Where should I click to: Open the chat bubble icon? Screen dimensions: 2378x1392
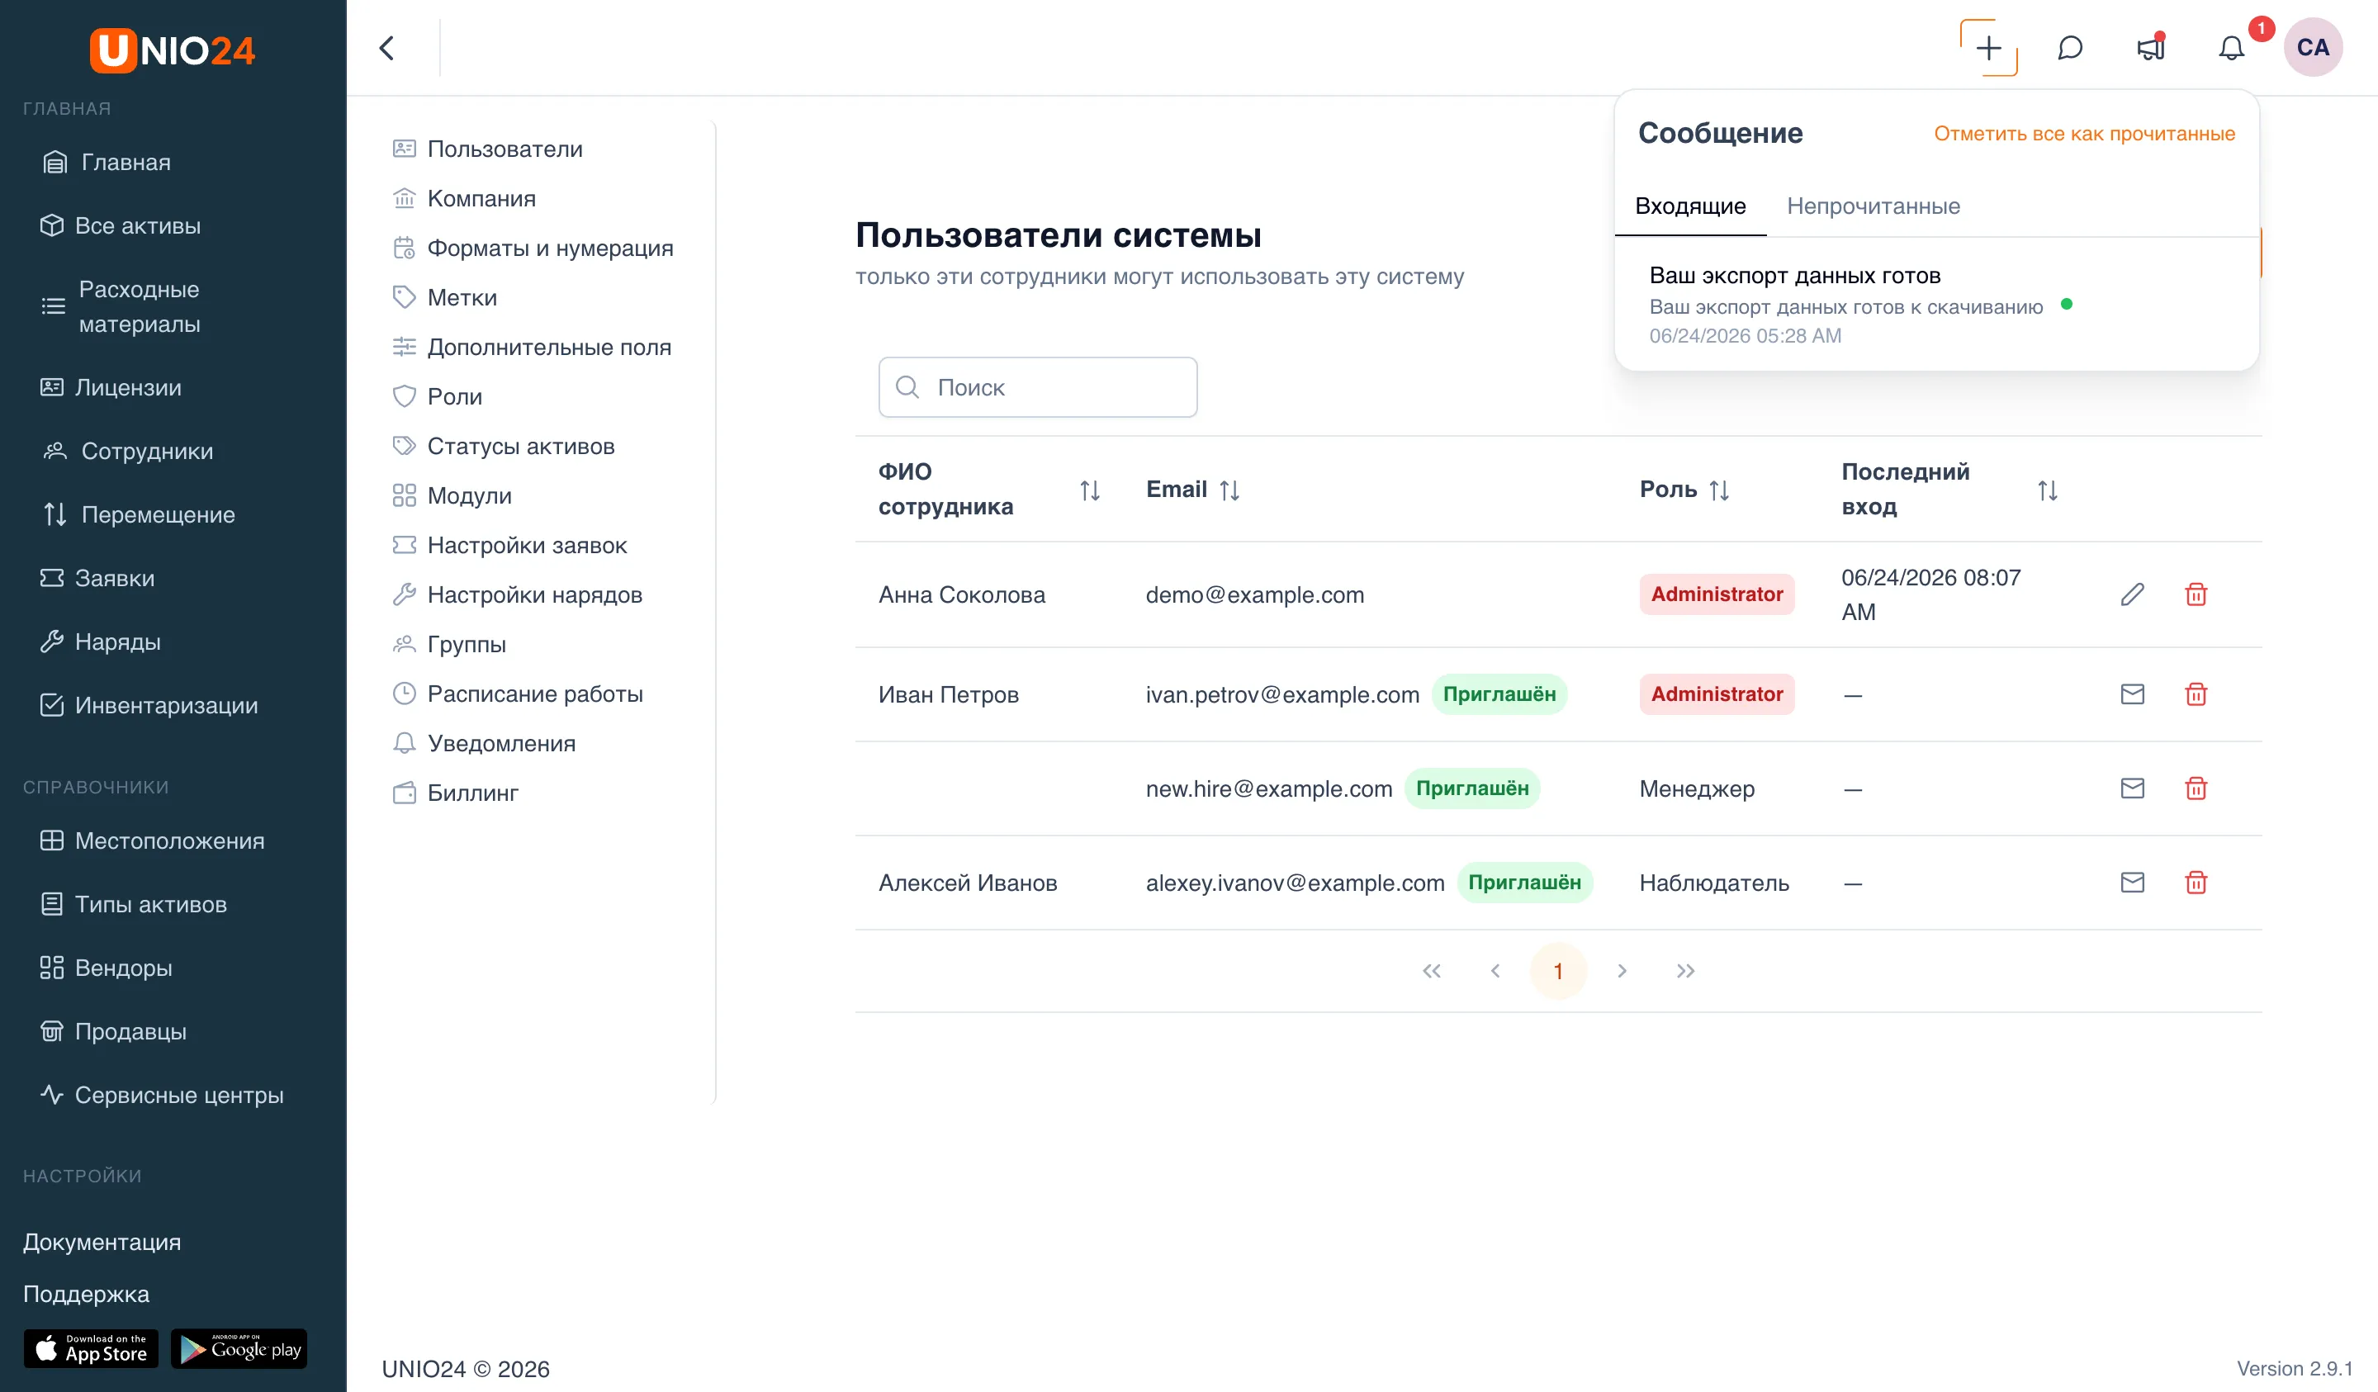[2069, 48]
